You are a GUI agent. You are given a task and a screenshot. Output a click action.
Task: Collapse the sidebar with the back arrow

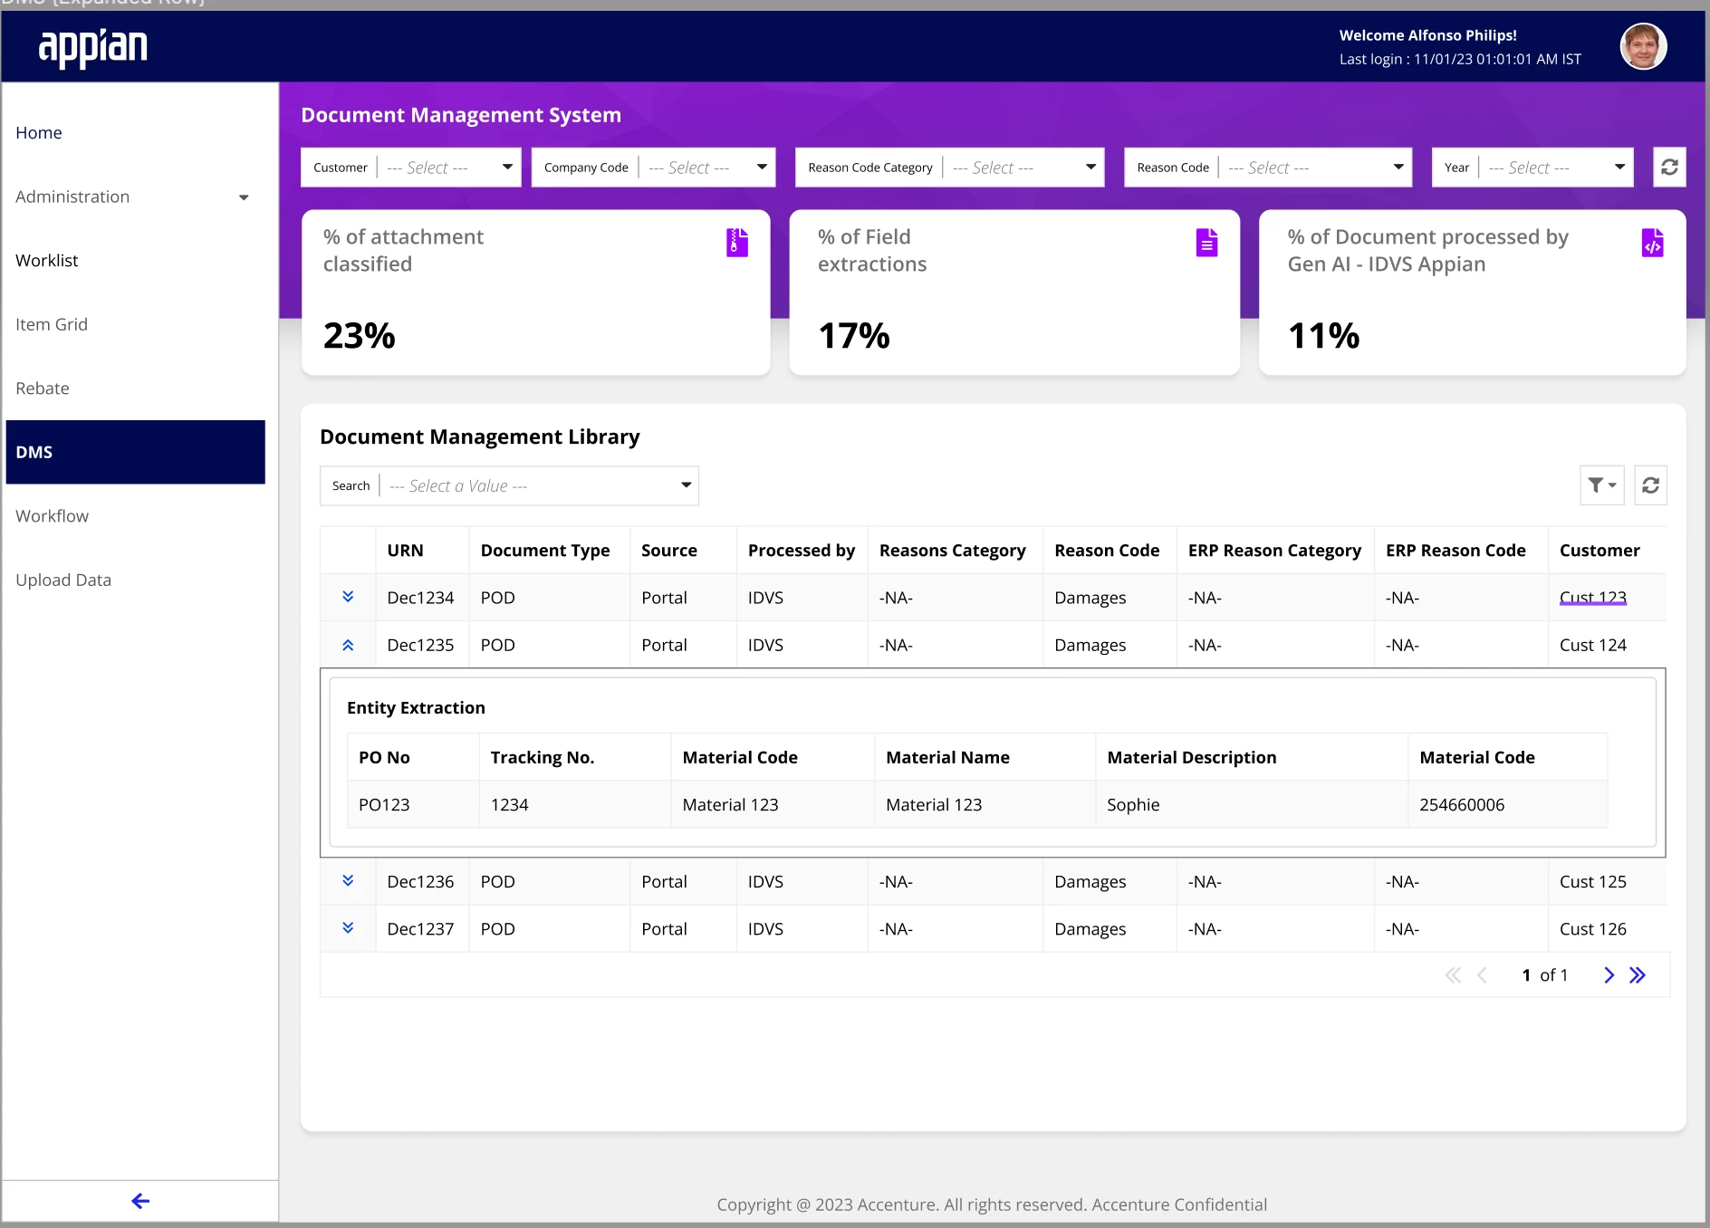point(140,1201)
